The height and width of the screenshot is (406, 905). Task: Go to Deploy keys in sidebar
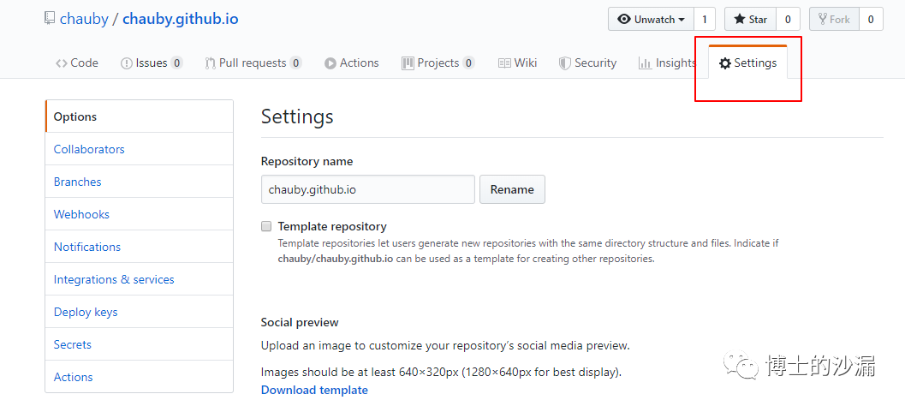pos(139,312)
